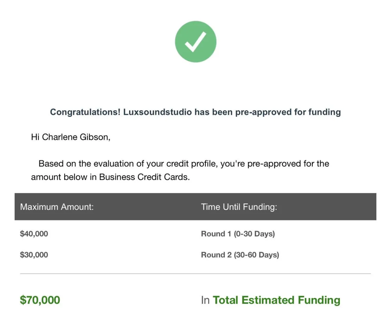The image size is (391, 316).
Task: Click the word In before Total Estimated Funding
Action: tap(205, 300)
